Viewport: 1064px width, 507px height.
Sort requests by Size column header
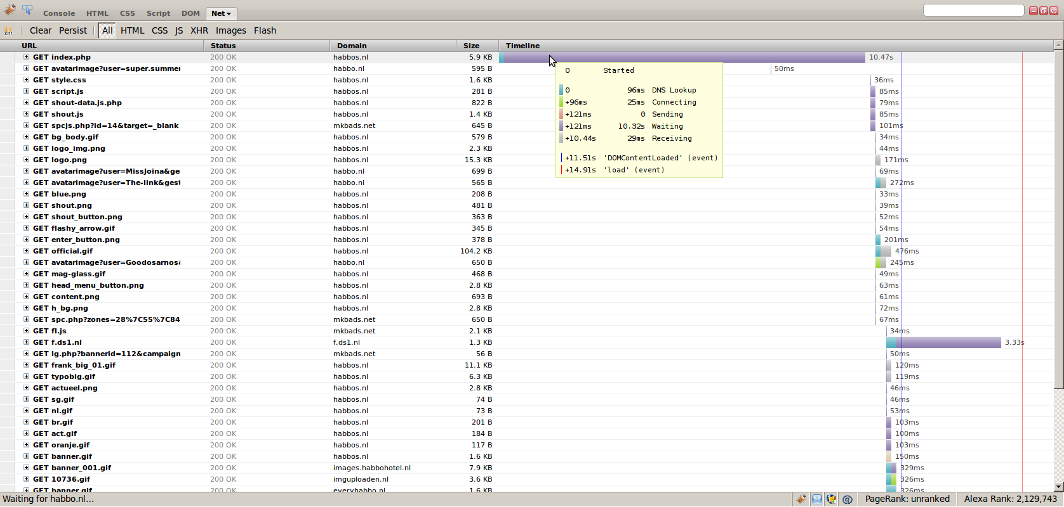click(x=472, y=46)
